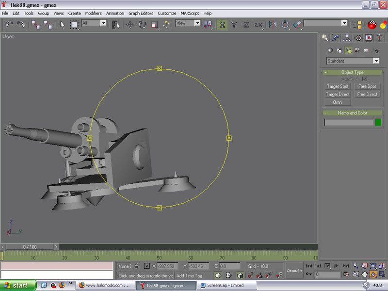Activate the Select and Rotate tool

click(x=142, y=25)
